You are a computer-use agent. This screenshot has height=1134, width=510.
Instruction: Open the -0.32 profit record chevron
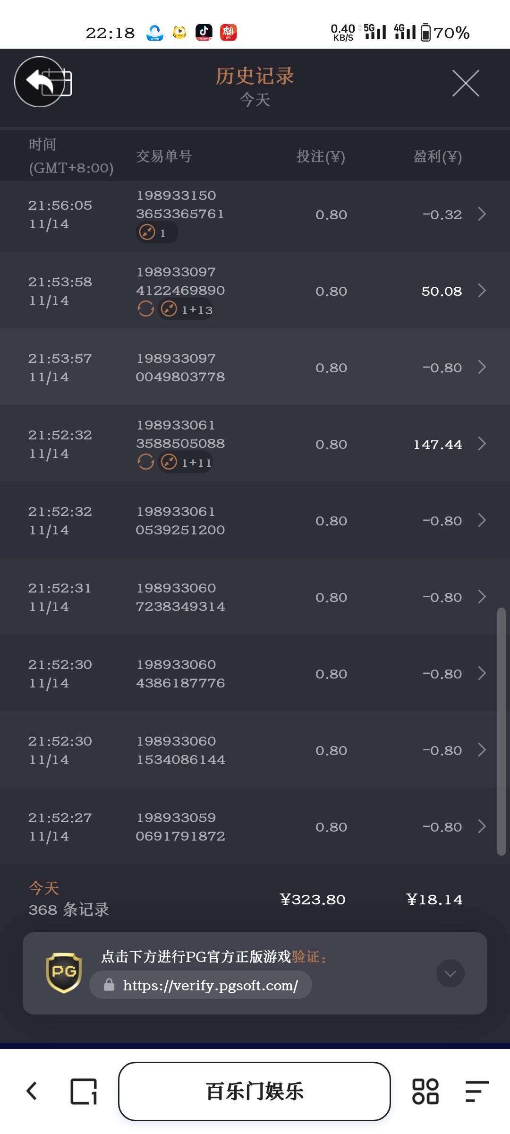tap(482, 214)
